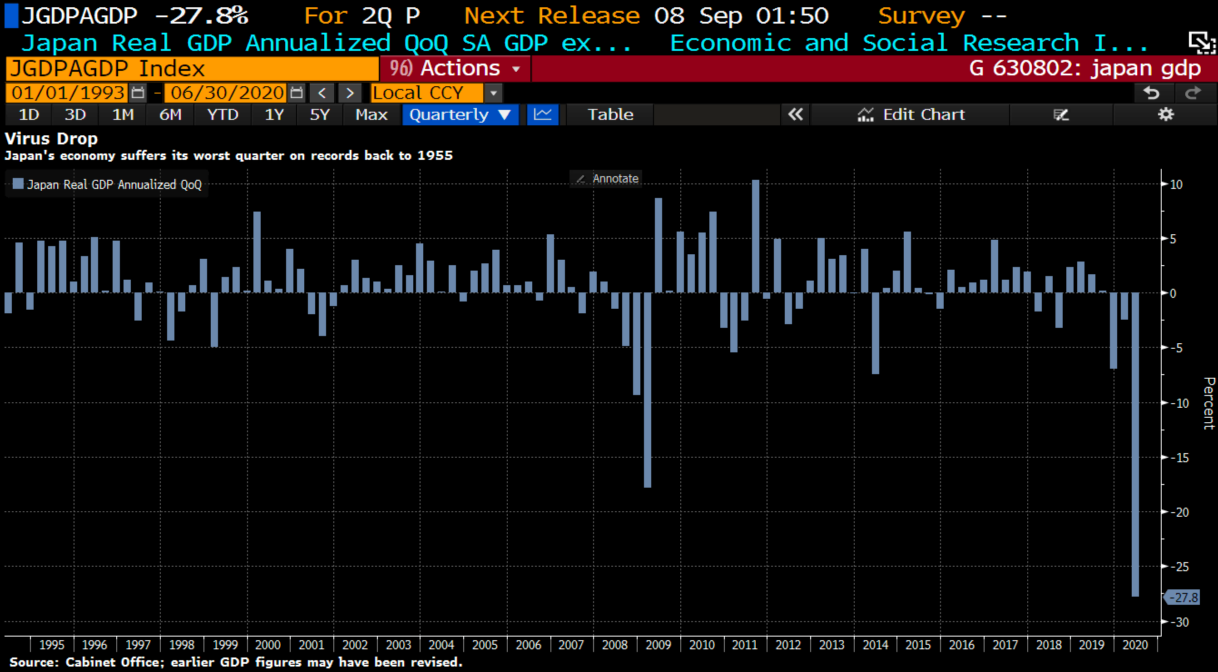This screenshot has width=1218, height=672.
Task: Select the line chart view icon
Action: pyautogui.click(x=542, y=115)
